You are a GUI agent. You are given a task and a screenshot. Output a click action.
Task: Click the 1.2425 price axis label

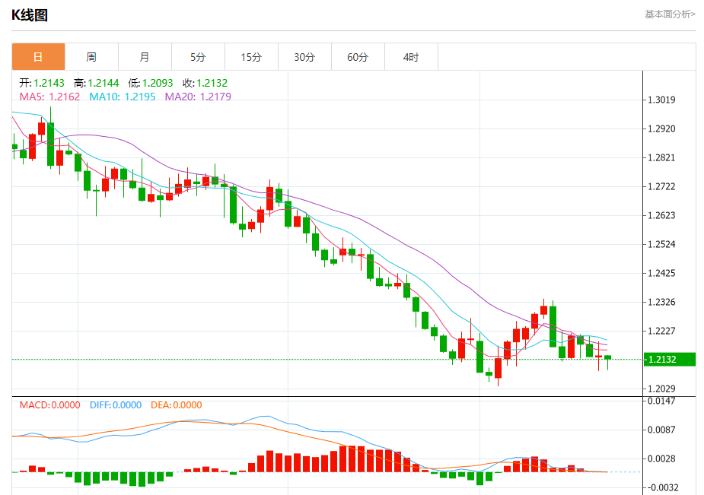click(x=661, y=273)
